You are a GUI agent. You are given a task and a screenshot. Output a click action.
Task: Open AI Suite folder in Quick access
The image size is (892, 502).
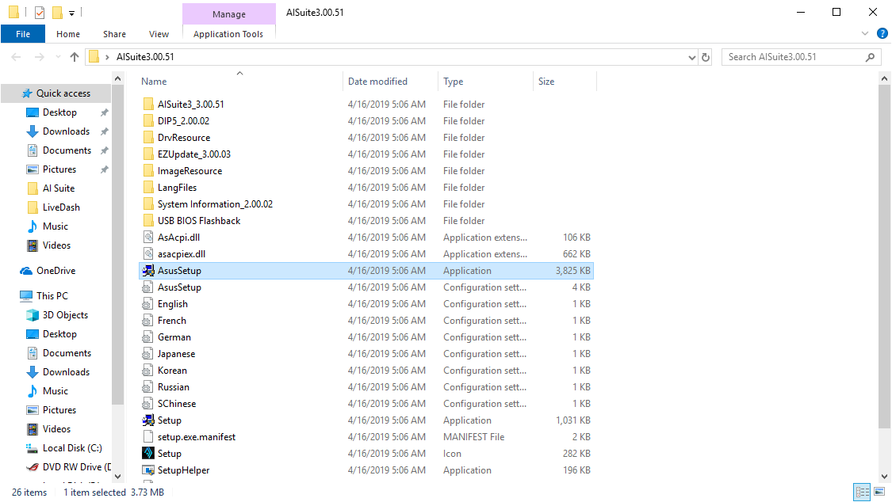pos(51,188)
